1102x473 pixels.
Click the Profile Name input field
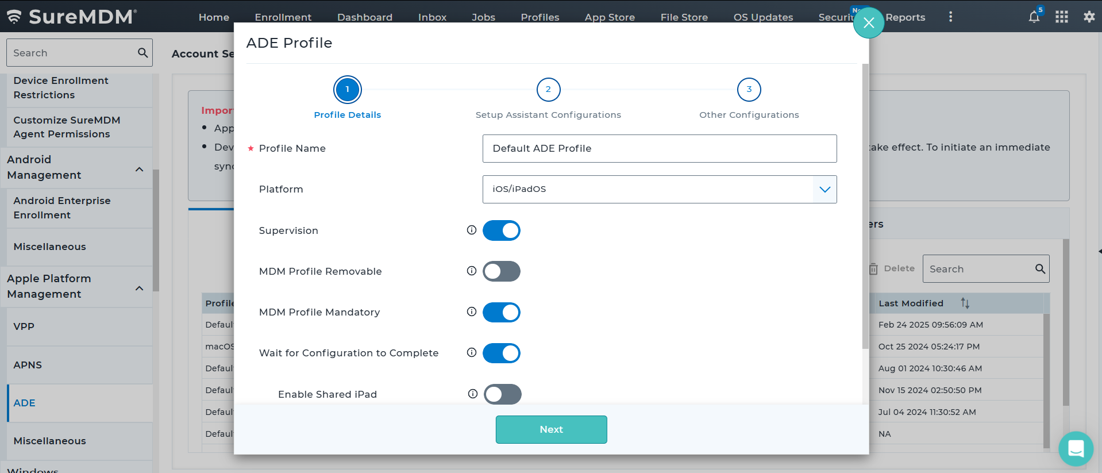(x=659, y=148)
